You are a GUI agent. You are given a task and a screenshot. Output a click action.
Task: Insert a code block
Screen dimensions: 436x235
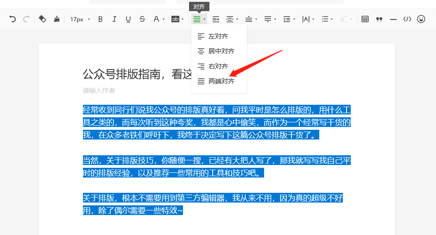tap(407, 19)
